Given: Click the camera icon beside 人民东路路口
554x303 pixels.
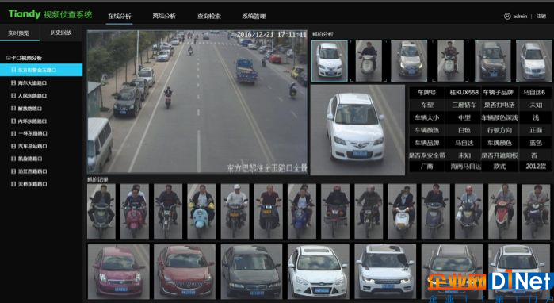Looking at the screenshot, I should click(x=13, y=96).
